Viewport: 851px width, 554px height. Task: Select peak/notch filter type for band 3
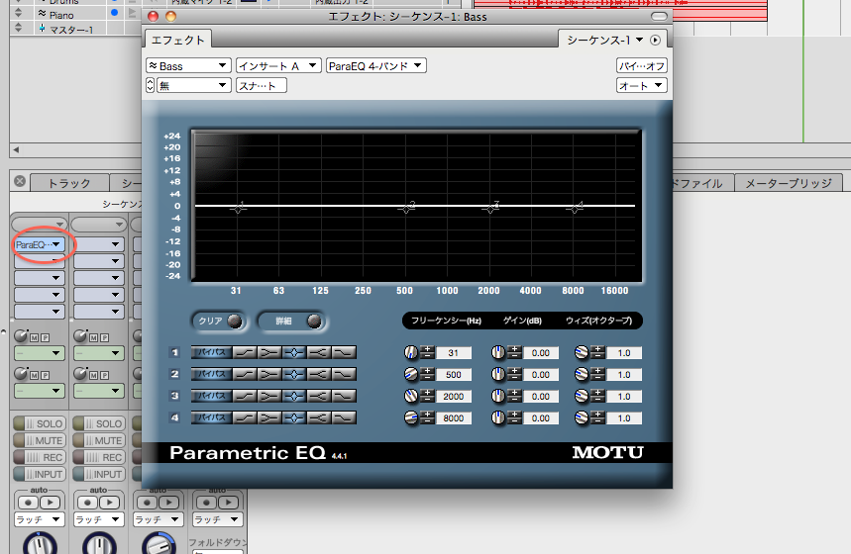pyautogui.click(x=294, y=396)
